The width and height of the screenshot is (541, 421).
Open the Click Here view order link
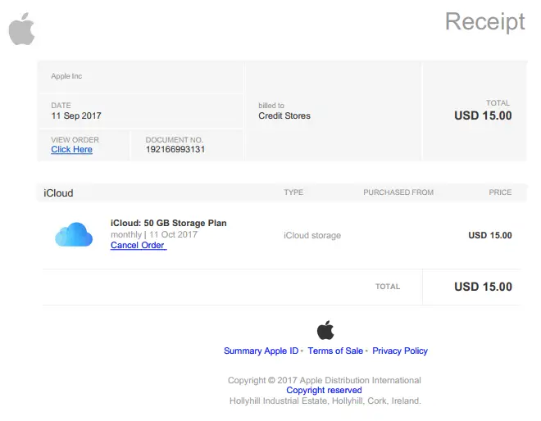tap(71, 150)
